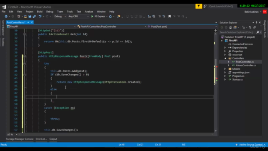268x151 pixels.
Task: Save the current file with the disk icon
Action: click(30, 16)
